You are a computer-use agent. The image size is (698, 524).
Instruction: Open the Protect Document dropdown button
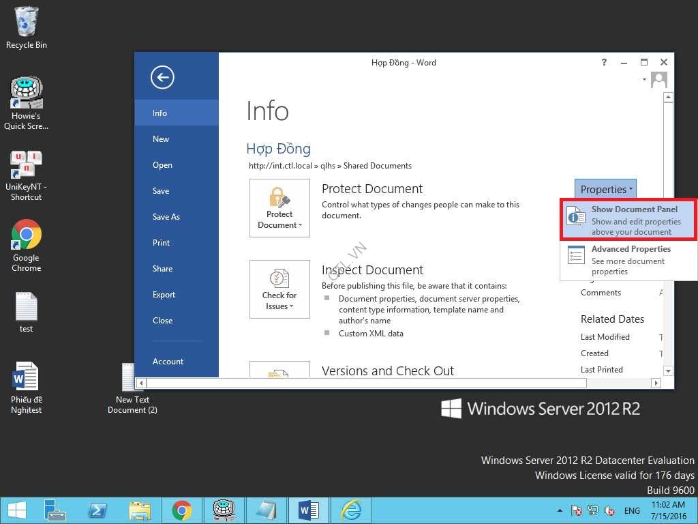pyautogui.click(x=279, y=208)
